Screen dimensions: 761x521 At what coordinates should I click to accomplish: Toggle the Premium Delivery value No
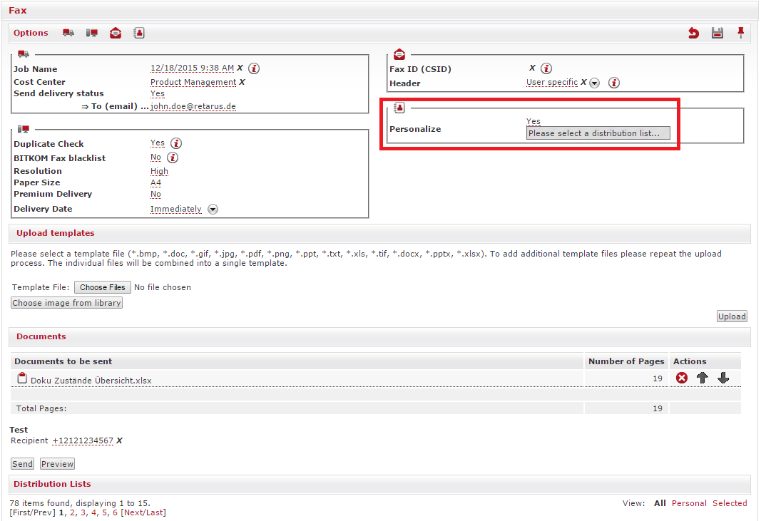coord(155,194)
